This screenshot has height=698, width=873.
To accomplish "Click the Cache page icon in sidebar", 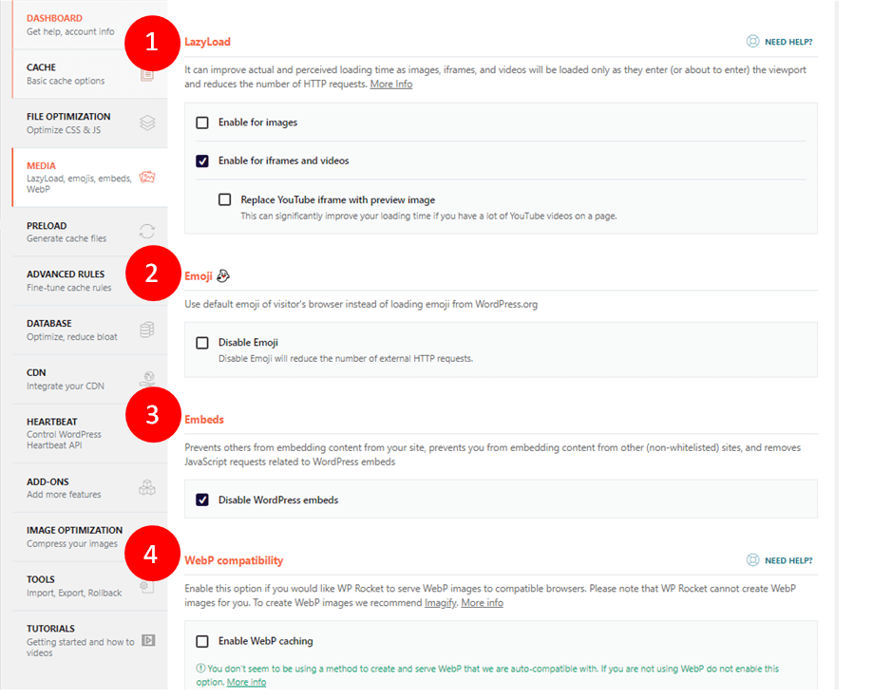I will tap(147, 74).
